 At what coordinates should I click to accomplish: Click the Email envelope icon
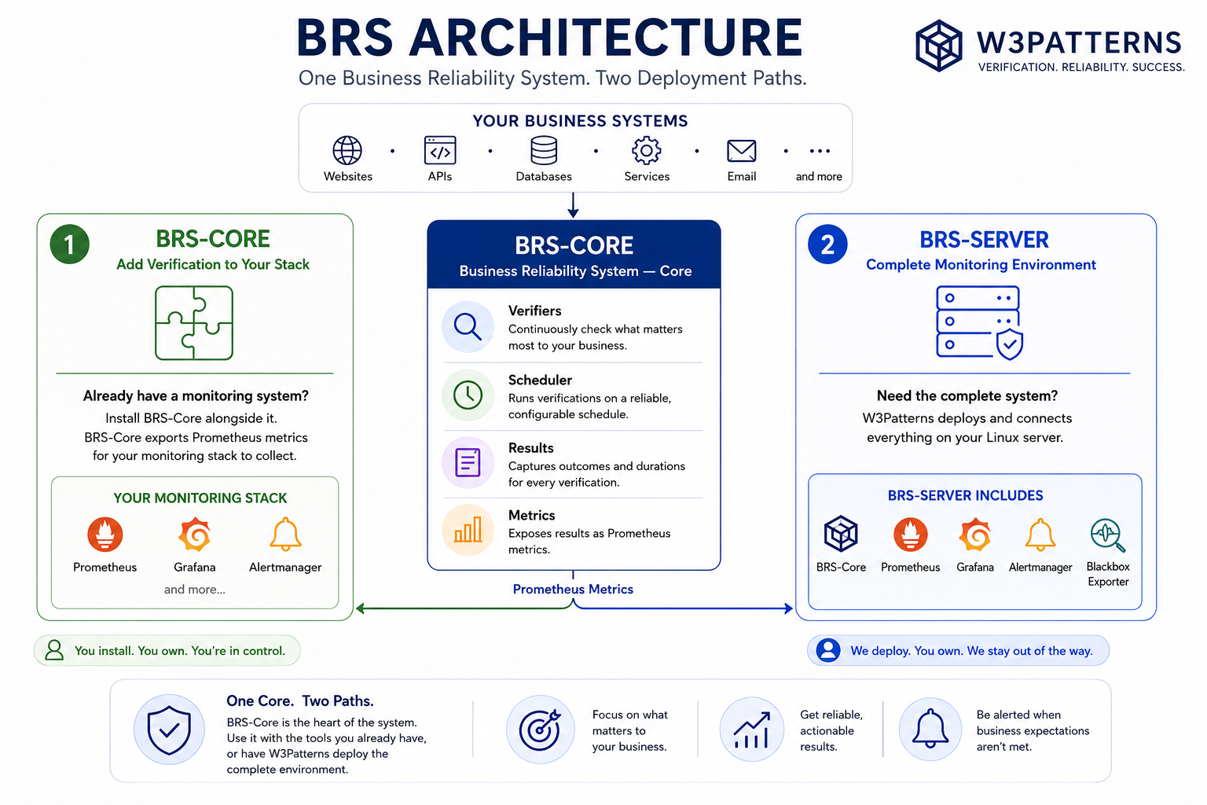pos(741,151)
